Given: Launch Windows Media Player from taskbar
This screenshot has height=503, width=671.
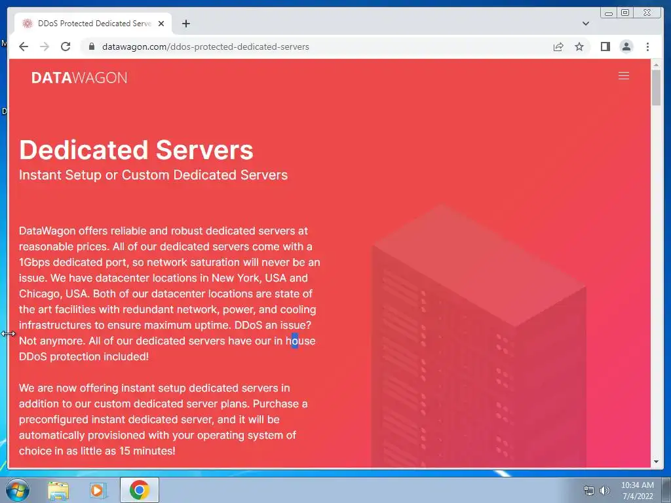Looking at the screenshot, I should [x=98, y=490].
